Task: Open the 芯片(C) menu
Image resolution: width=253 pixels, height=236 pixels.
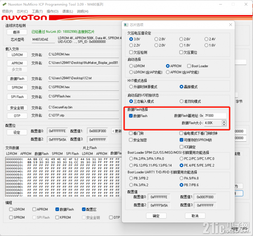Action: tap(22, 11)
